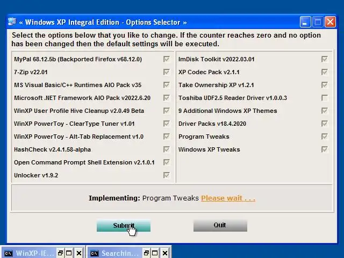This screenshot has height=258, width=344.
Task: Click 'WinXP PowerToy - Alt-Tab Replacement v1.0' text
Action: [79, 137]
